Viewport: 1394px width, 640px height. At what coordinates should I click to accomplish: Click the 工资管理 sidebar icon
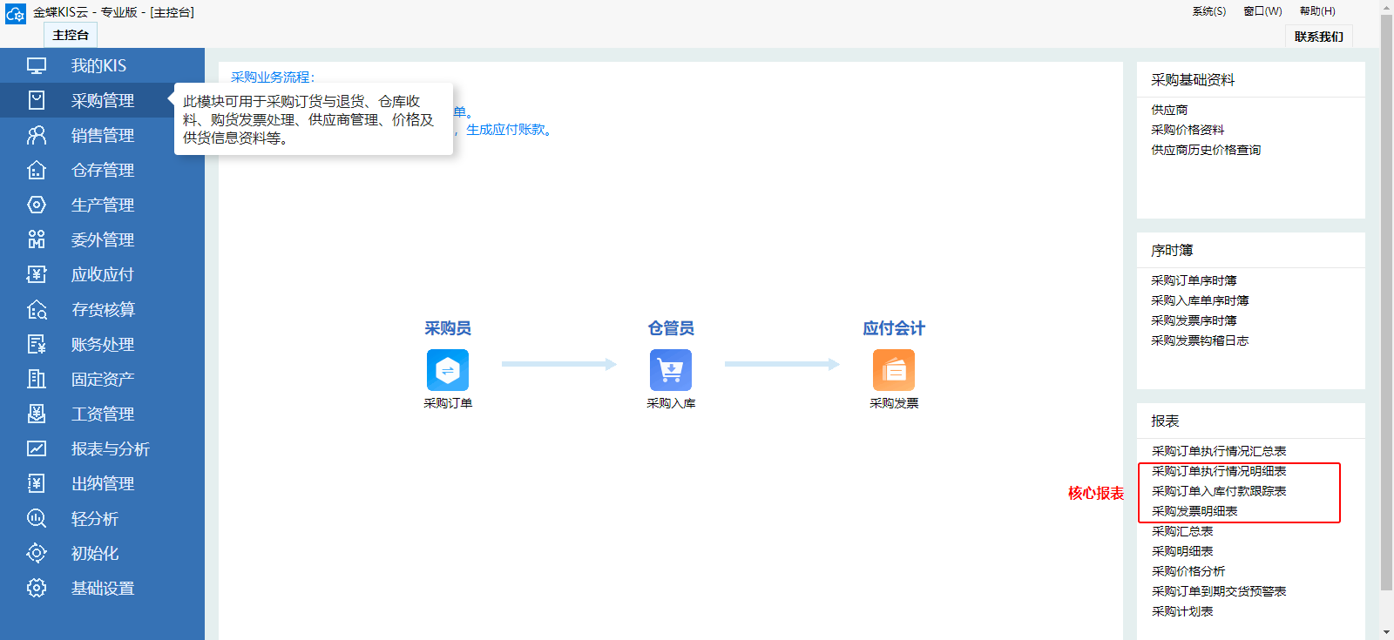[37, 414]
